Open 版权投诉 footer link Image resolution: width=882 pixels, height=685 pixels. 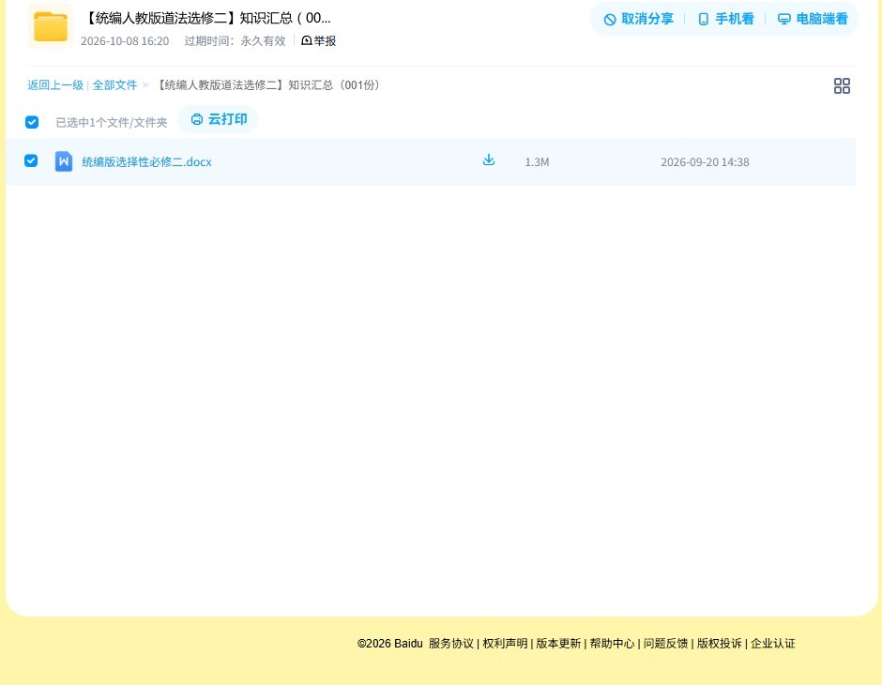(x=720, y=644)
